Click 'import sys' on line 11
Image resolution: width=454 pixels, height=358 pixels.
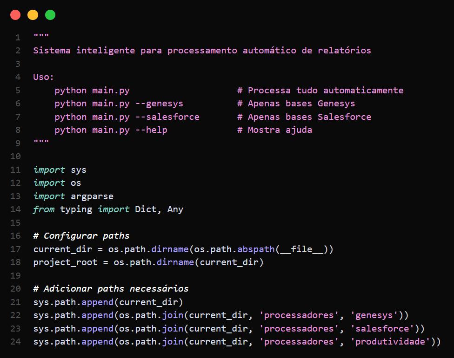pyautogui.click(x=60, y=170)
